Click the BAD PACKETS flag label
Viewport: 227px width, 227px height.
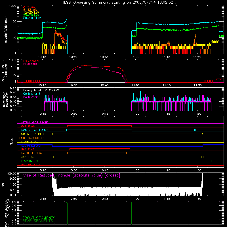(x=31, y=165)
